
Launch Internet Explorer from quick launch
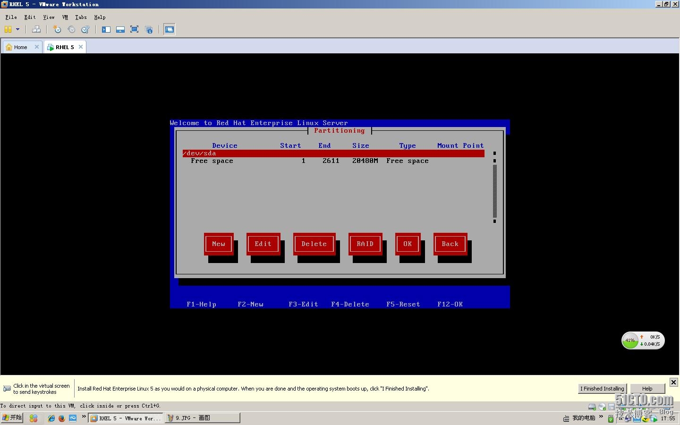(x=51, y=418)
